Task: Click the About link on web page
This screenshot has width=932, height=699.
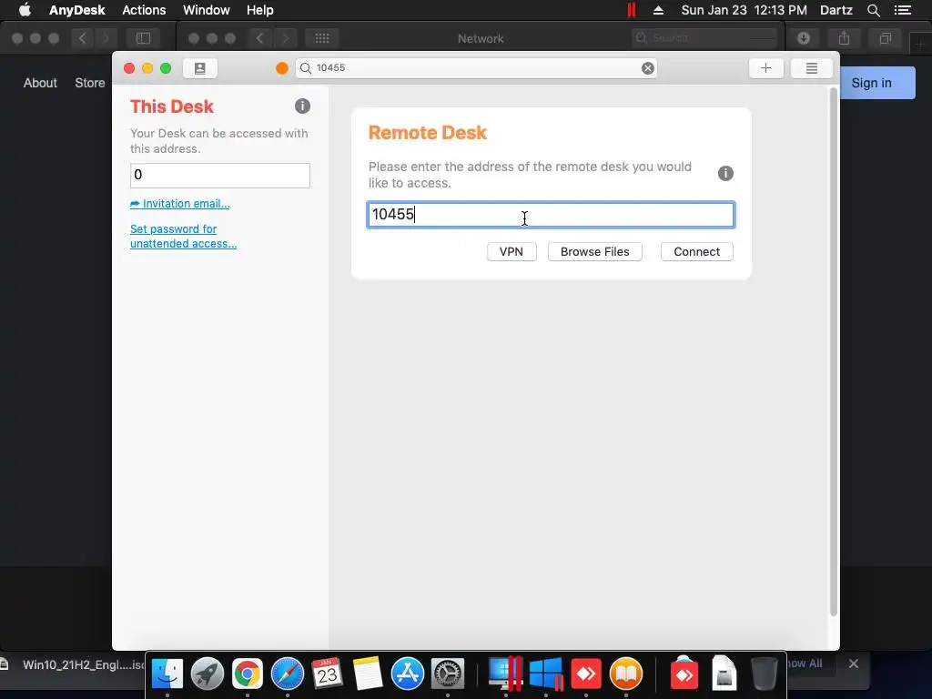Action: coord(40,83)
